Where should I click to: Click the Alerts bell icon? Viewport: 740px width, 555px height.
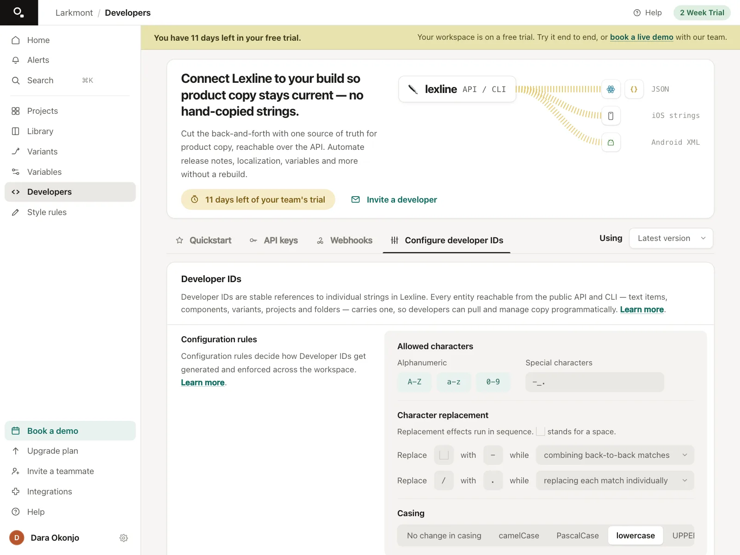tap(16, 60)
